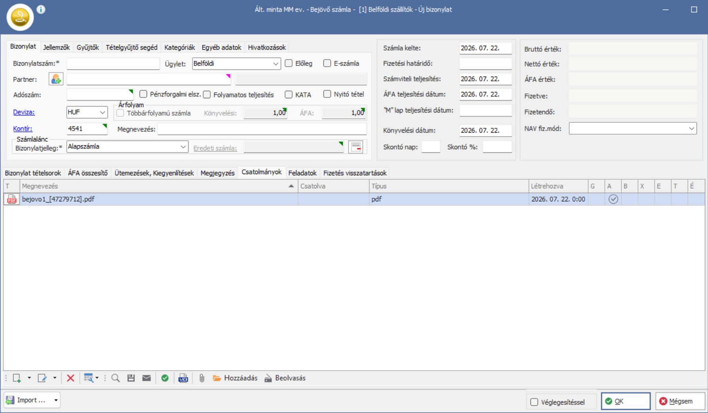Click the icon button beside Eredeti számla
Screen dimensions: 708x413
coord(356,147)
